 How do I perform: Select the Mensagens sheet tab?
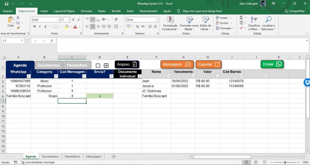pyautogui.click(x=94, y=157)
